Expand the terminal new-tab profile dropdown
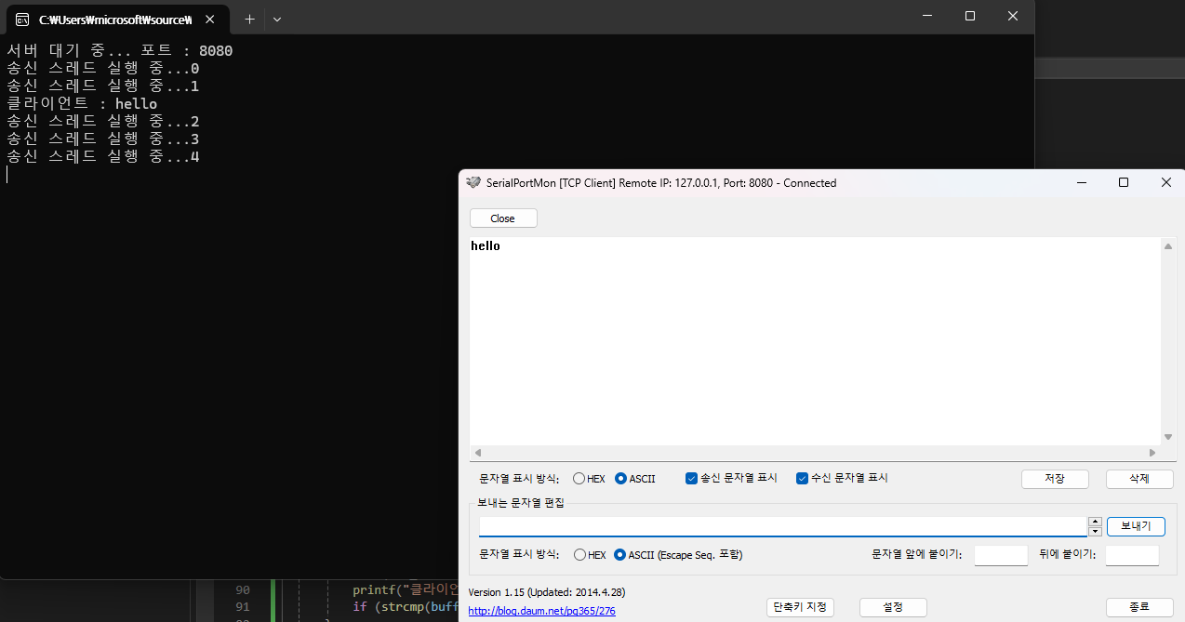1185x622 pixels. [277, 19]
